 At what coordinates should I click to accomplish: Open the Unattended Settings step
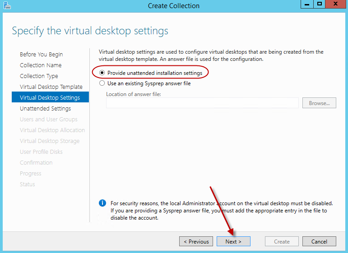(x=45, y=109)
